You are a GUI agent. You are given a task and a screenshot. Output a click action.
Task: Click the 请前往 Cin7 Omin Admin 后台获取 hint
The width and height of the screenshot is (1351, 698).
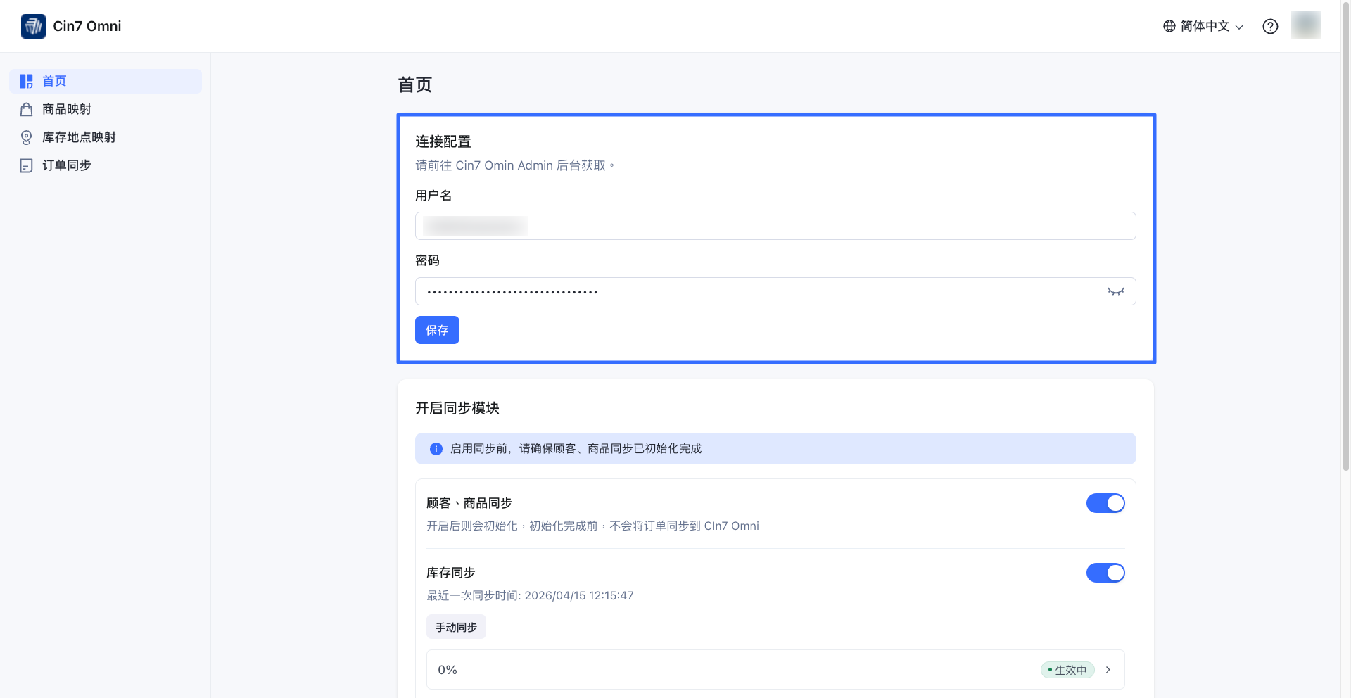(x=514, y=165)
